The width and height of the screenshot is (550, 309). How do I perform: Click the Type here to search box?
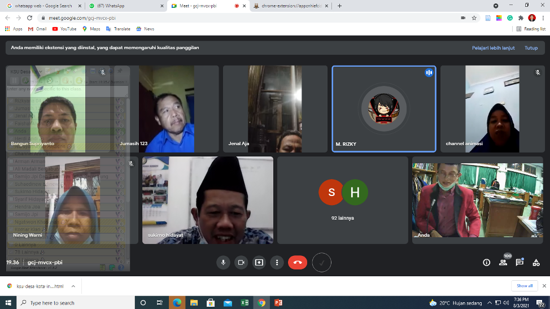pos(76,303)
